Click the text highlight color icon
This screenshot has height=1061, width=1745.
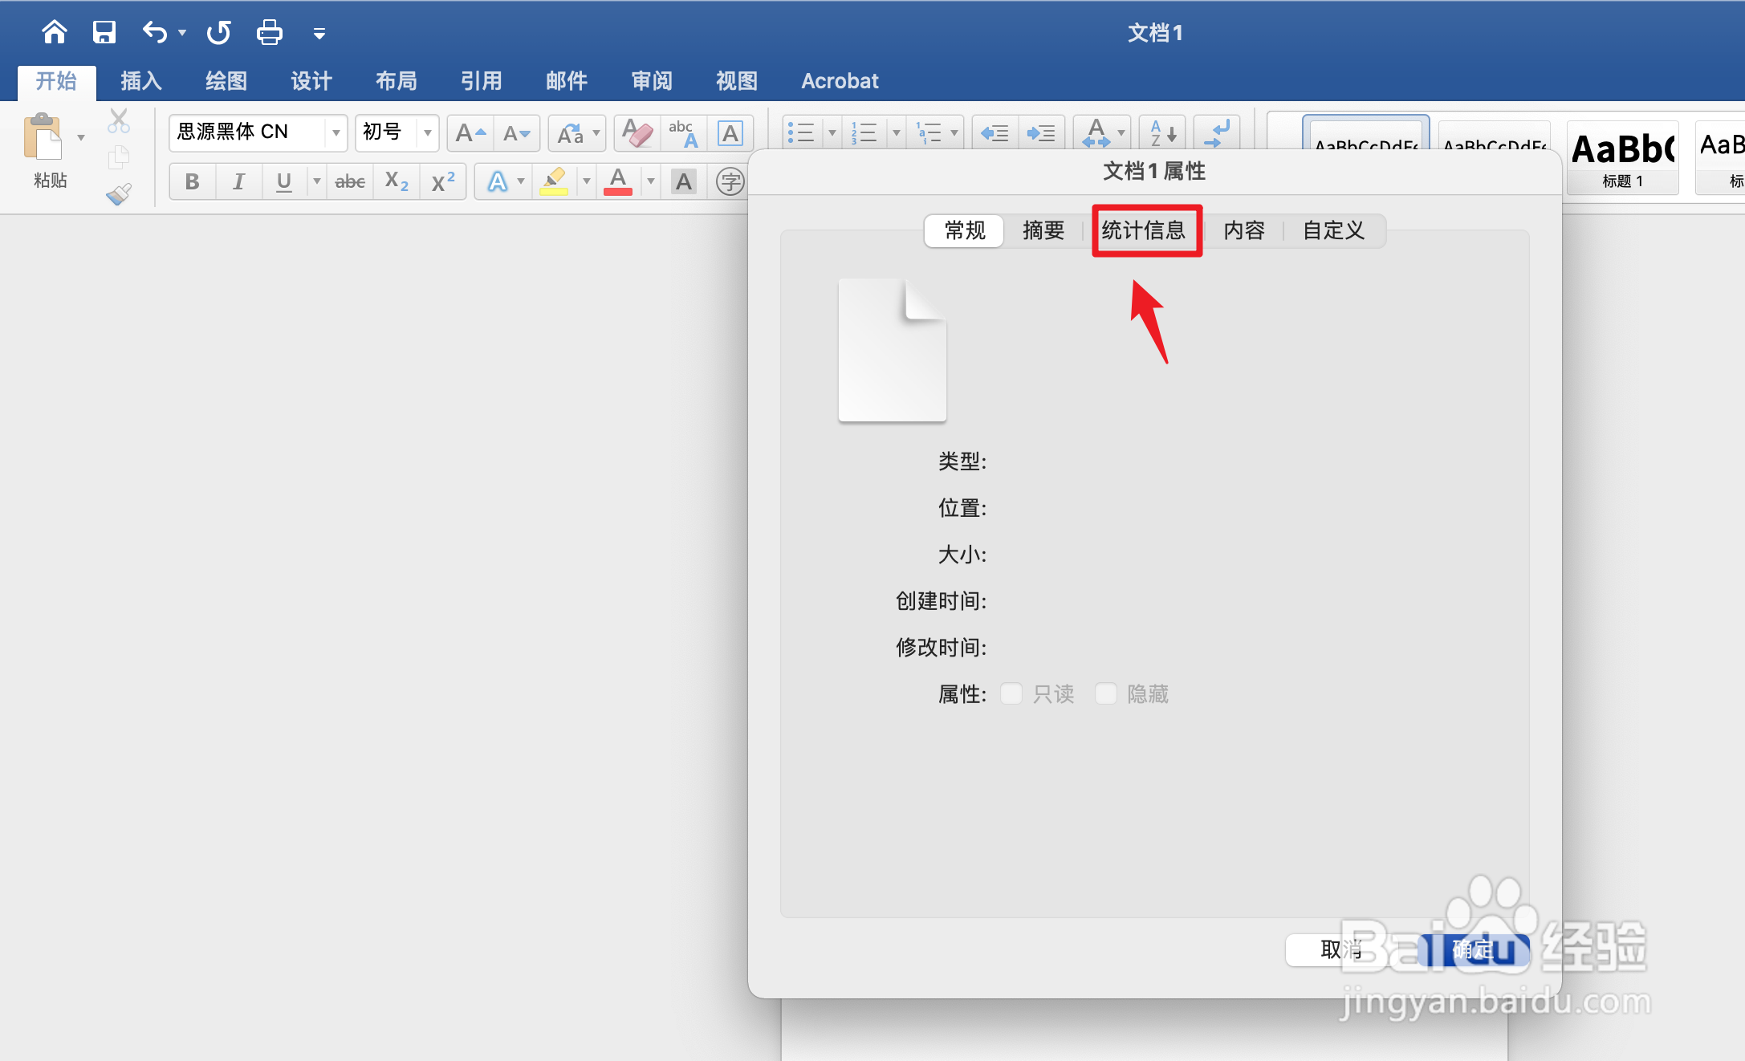(x=555, y=181)
